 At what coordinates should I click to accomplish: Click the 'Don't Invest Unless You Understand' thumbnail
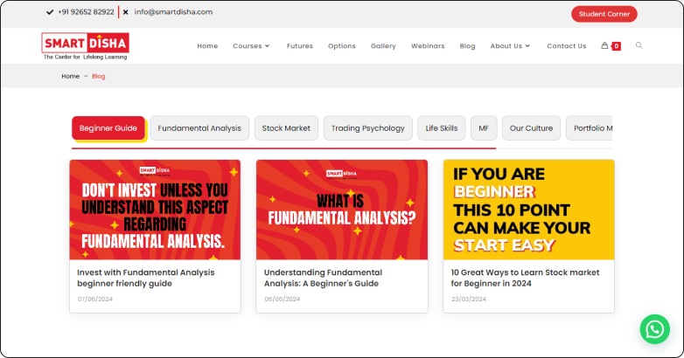(x=155, y=210)
